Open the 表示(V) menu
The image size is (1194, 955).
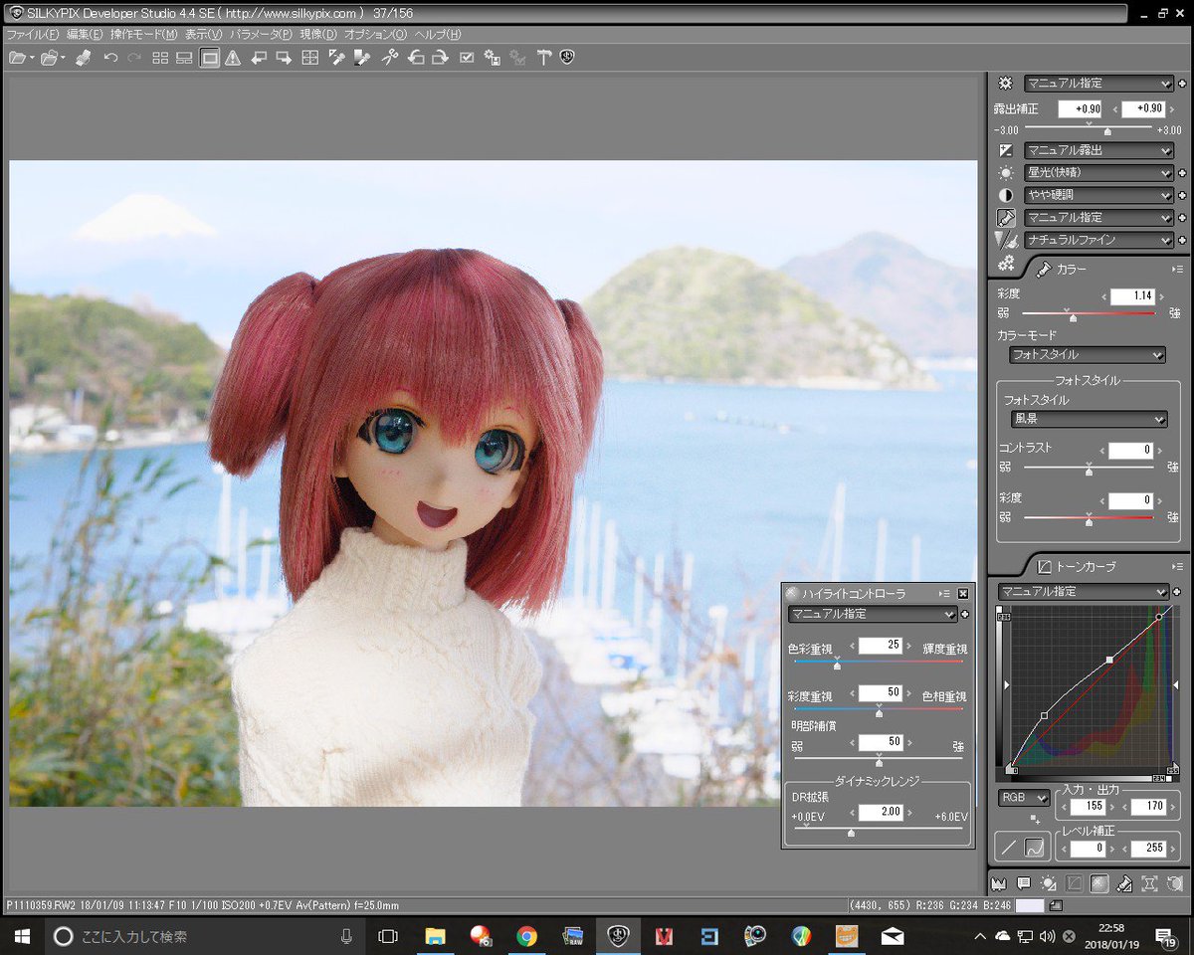[203, 35]
